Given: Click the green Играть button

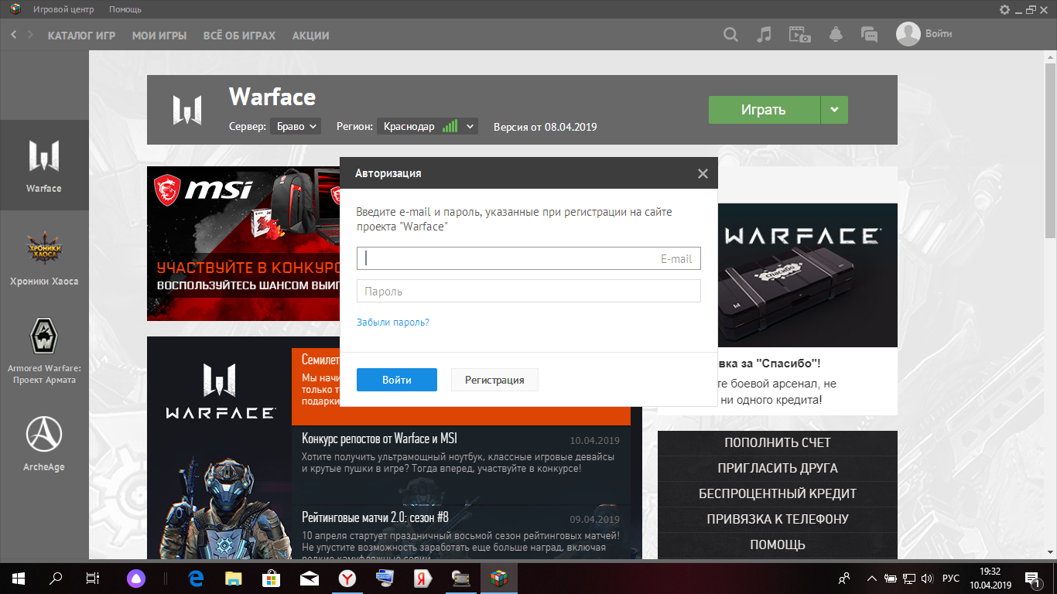Looking at the screenshot, I should pos(764,110).
